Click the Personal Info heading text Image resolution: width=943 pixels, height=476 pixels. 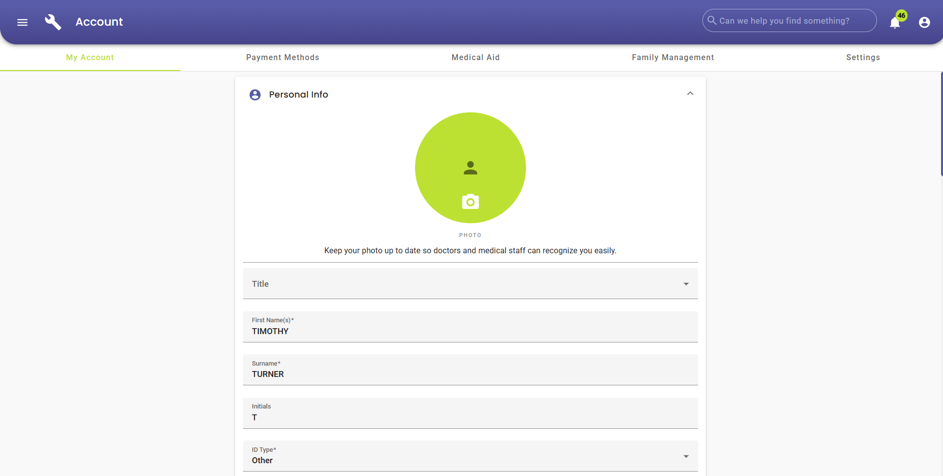coord(298,95)
